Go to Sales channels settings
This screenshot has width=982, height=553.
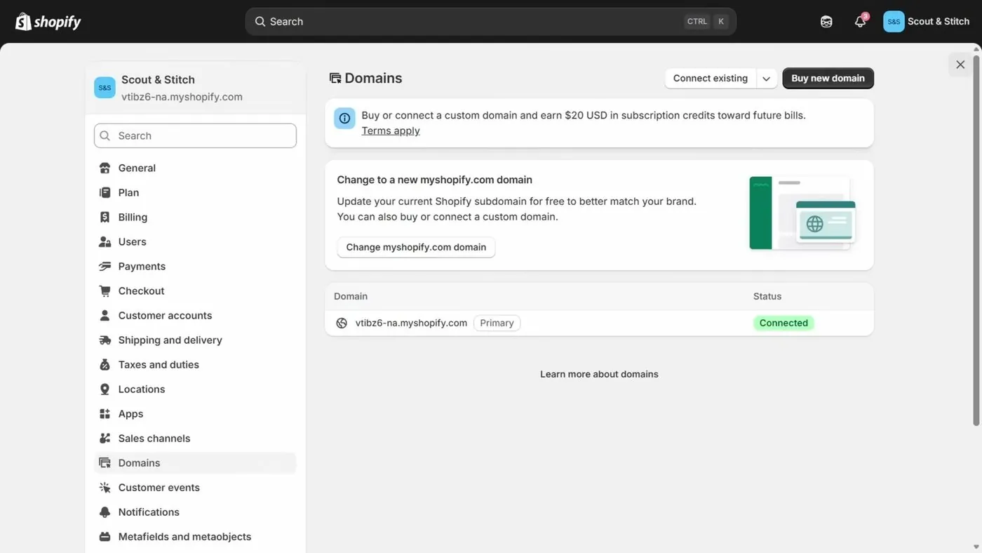click(195, 439)
